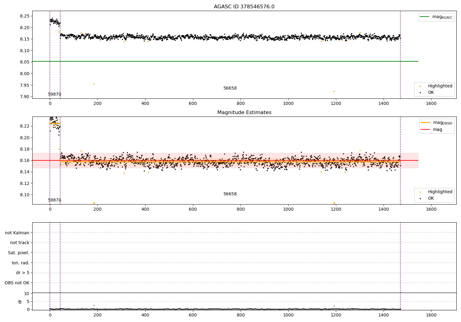Viewport: 461px width, 322px height.
Task: Click the dr > 5 row label
Action: (x=23, y=273)
